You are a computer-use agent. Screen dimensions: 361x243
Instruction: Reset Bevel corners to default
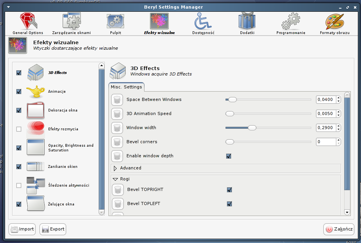click(117, 142)
